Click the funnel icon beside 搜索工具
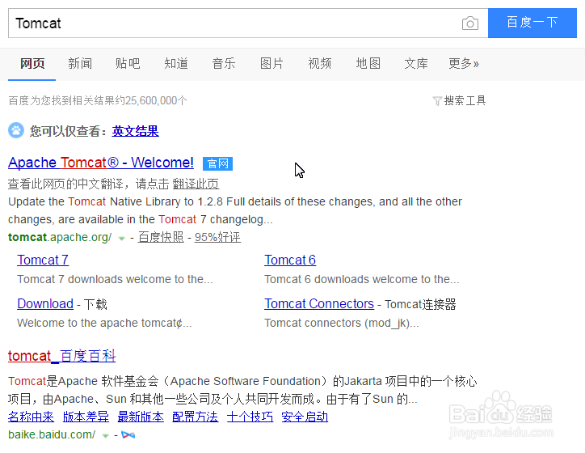585x453 pixels. [437, 101]
